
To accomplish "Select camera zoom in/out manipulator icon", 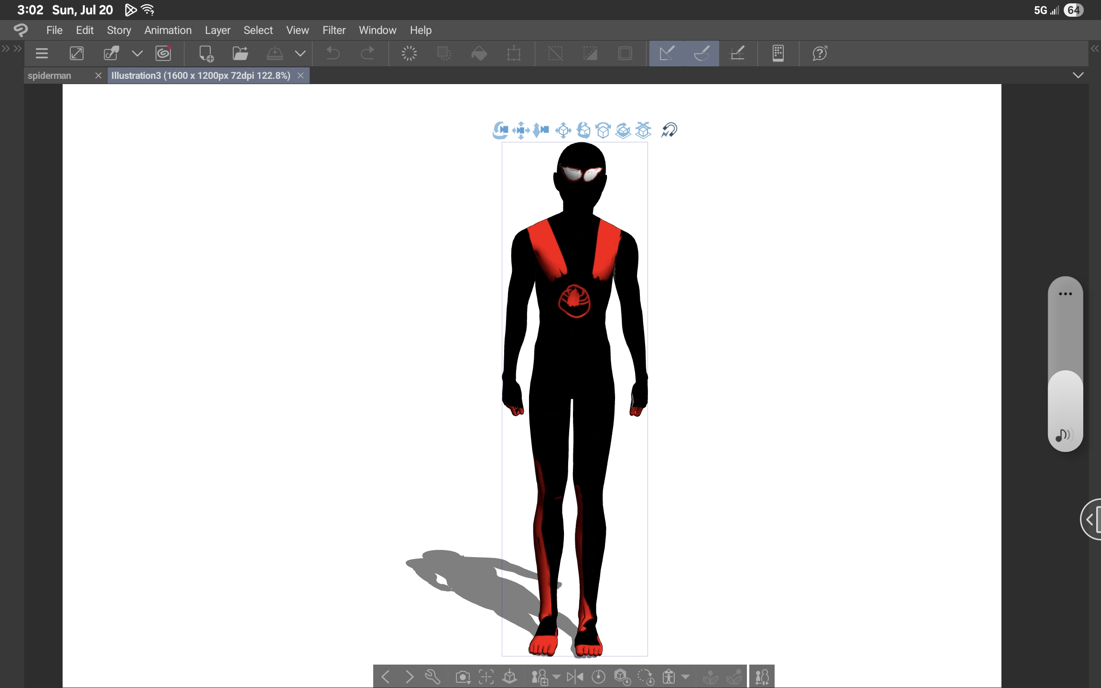I will point(541,130).
